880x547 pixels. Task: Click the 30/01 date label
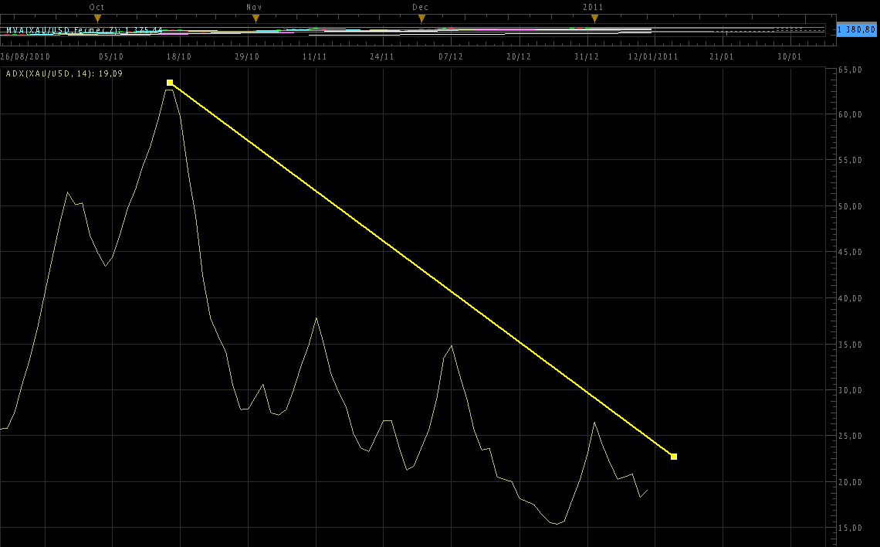pyautogui.click(x=790, y=56)
